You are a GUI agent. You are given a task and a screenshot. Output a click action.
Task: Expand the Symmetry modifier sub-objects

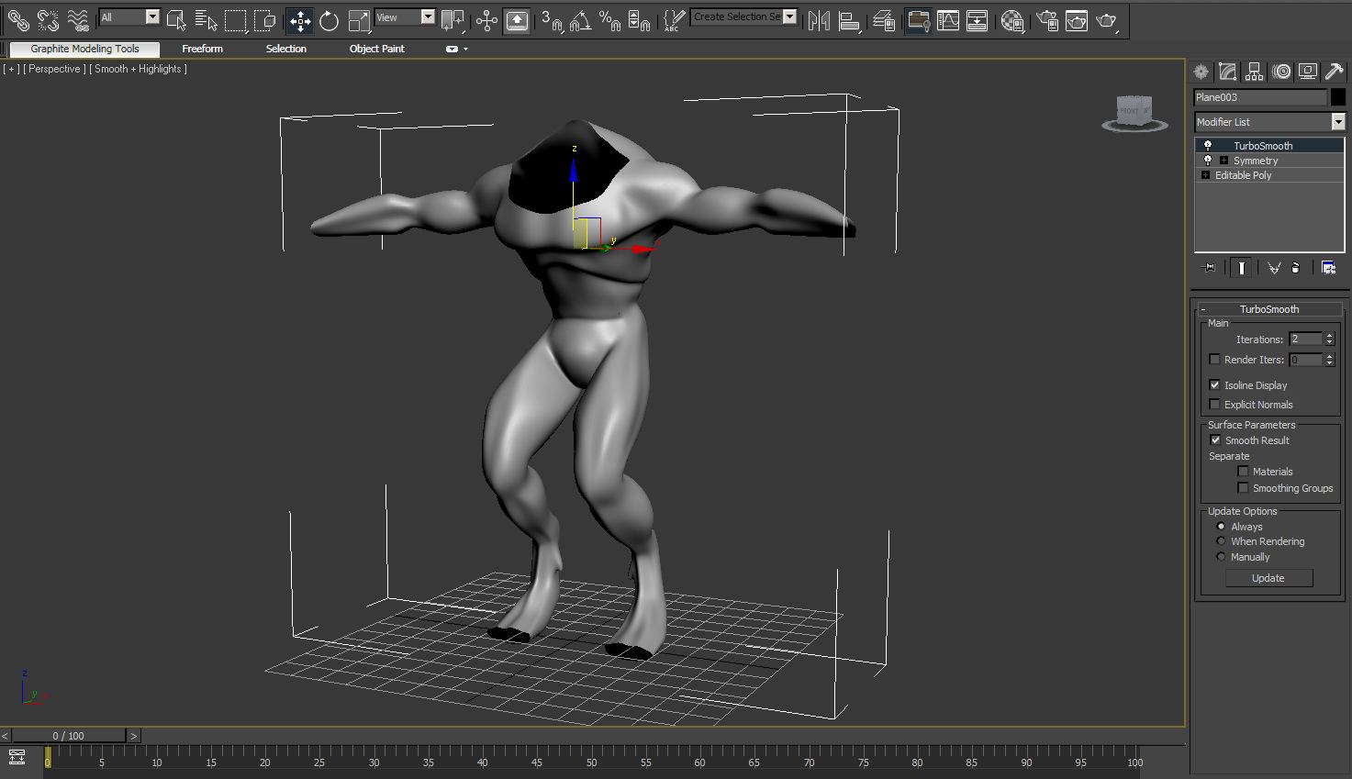(x=1224, y=161)
